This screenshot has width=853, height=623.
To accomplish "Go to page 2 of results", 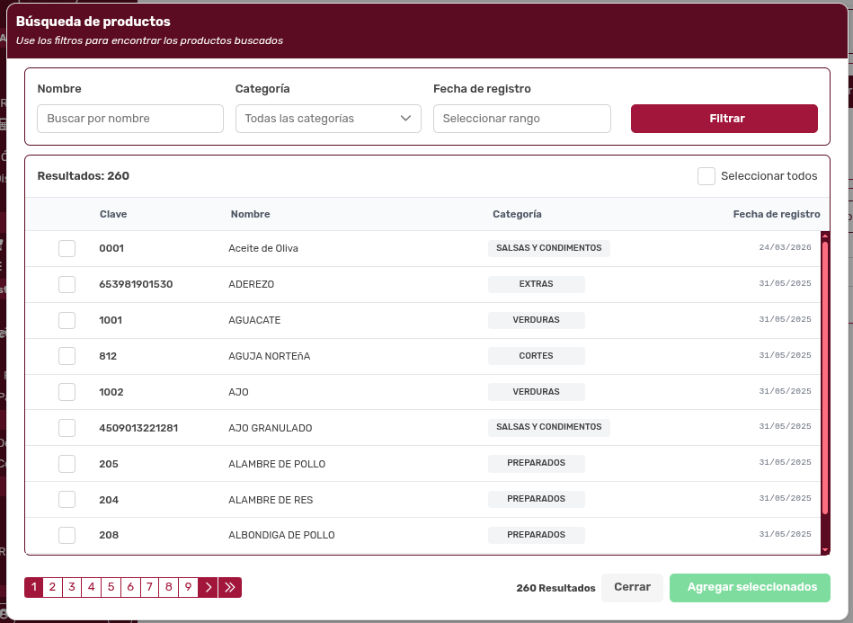I will pos(53,587).
